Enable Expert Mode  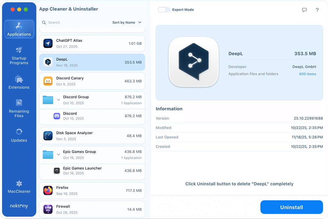pos(164,10)
